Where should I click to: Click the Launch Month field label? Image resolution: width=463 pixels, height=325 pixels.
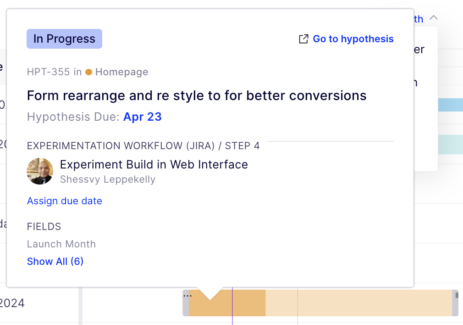click(x=61, y=244)
